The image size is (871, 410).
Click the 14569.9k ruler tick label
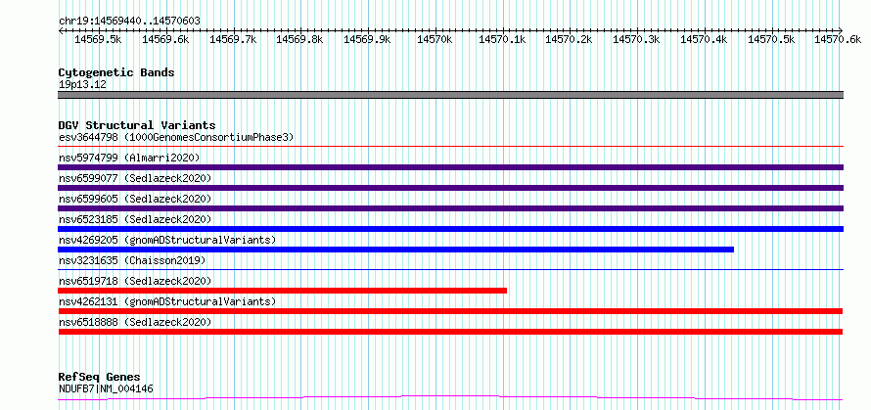[367, 39]
